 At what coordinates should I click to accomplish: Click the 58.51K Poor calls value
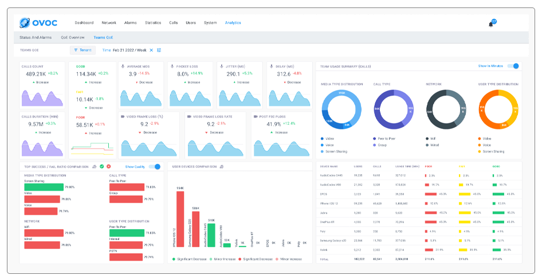(85, 125)
